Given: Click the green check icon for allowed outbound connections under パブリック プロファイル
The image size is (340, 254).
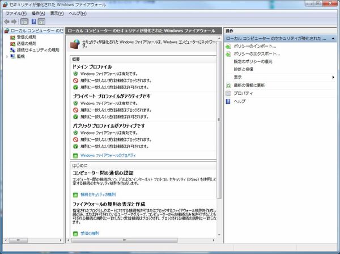Looking at the screenshot, I should click(75, 147).
